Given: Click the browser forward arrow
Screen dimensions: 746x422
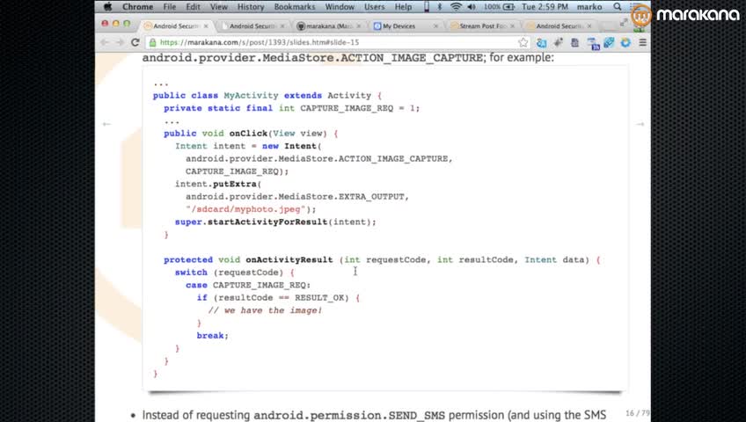Looking at the screenshot, I should [x=120, y=43].
